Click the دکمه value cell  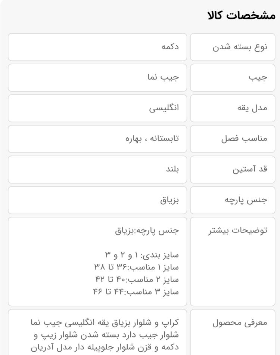click(97, 47)
